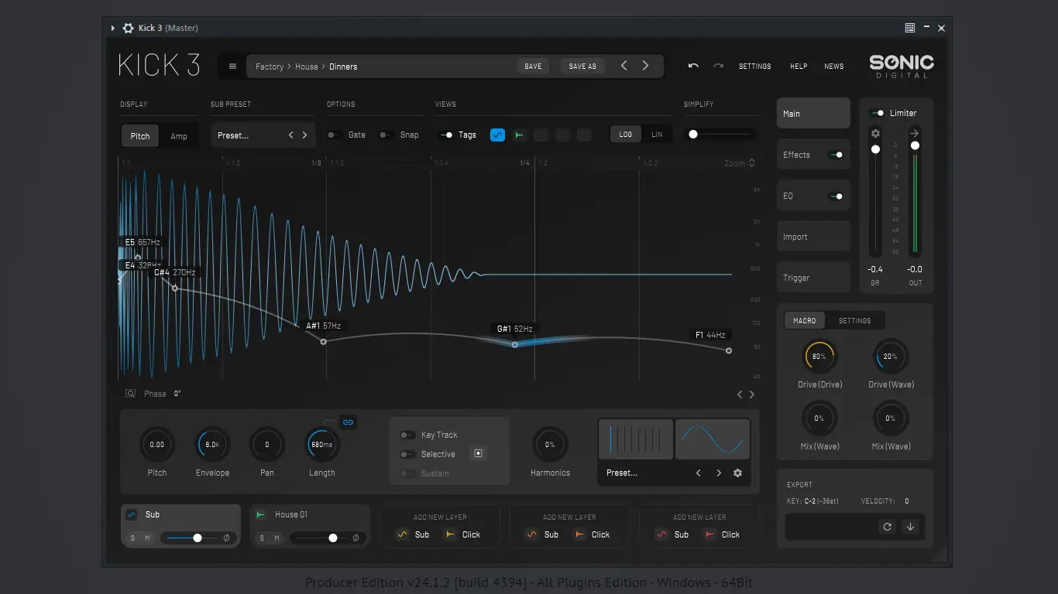Click the SAVE preset button
Viewport: 1058px width, 594px height.
533,67
